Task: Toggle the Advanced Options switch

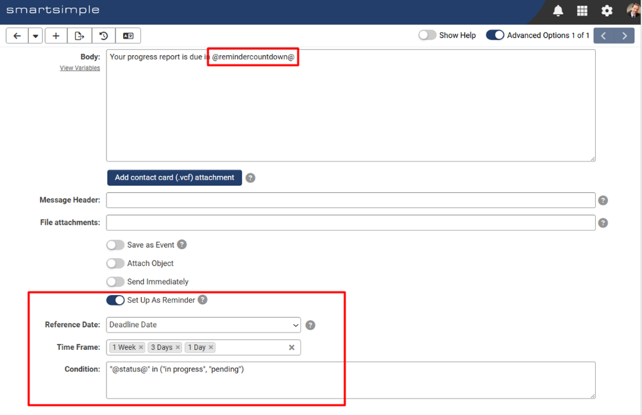Action: (495, 35)
